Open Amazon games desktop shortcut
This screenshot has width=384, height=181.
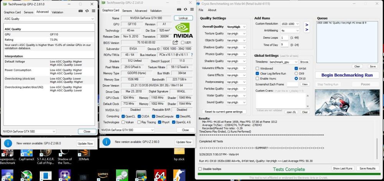click(x=103, y=174)
